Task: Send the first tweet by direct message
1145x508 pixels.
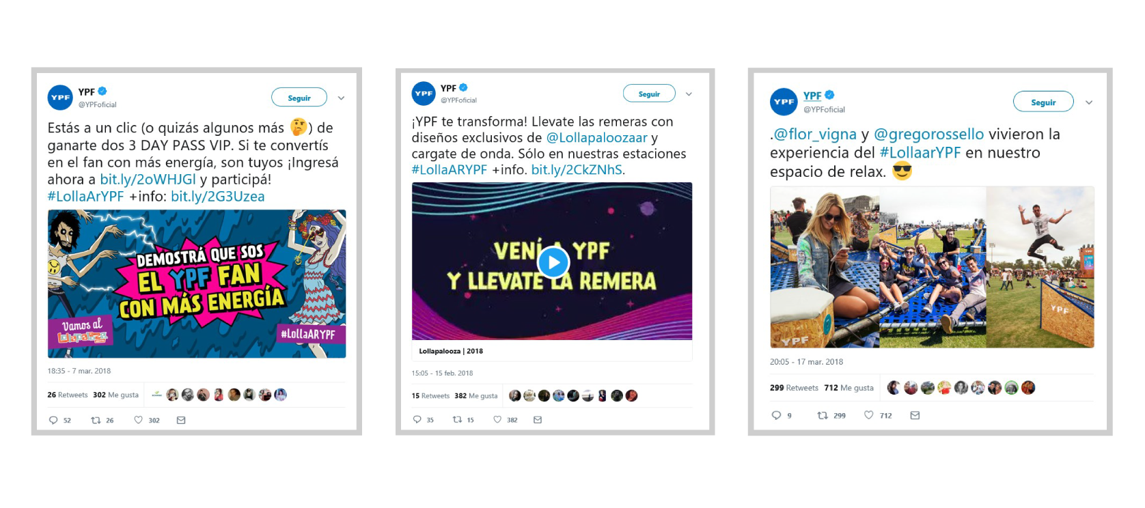Action: pyautogui.click(x=181, y=421)
